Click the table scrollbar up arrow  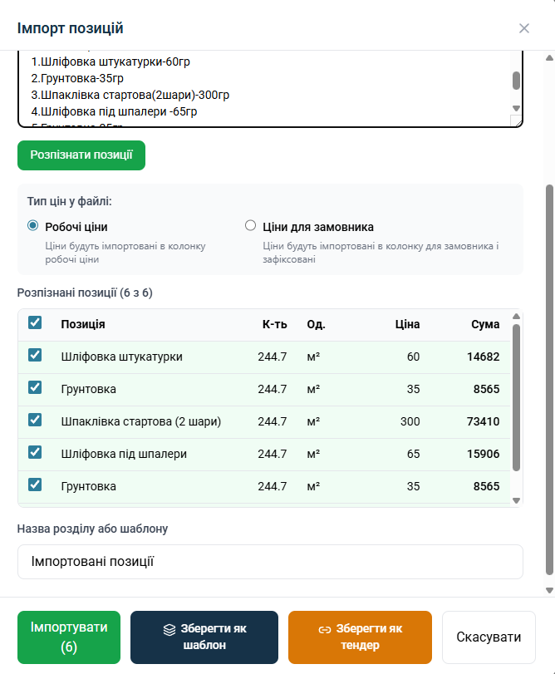tap(516, 317)
